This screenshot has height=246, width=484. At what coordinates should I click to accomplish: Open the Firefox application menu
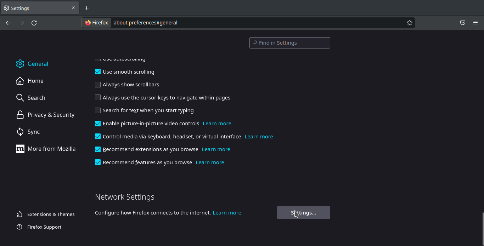475,23
